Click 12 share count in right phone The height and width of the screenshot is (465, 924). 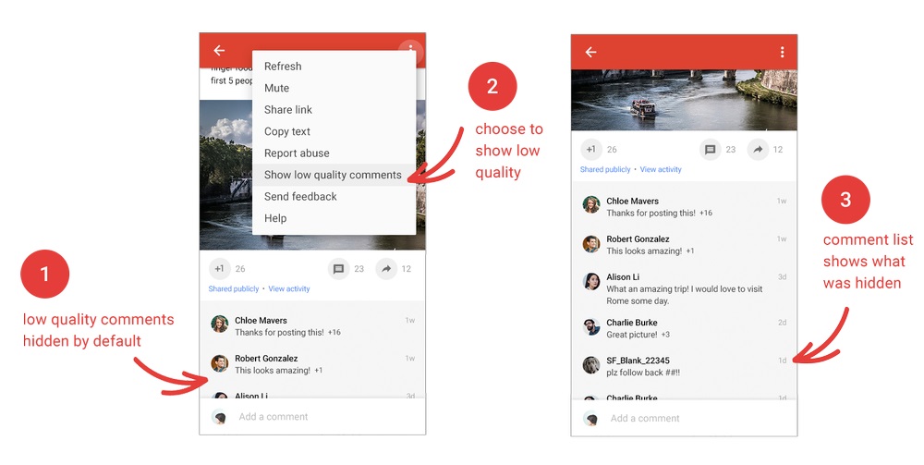778,150
